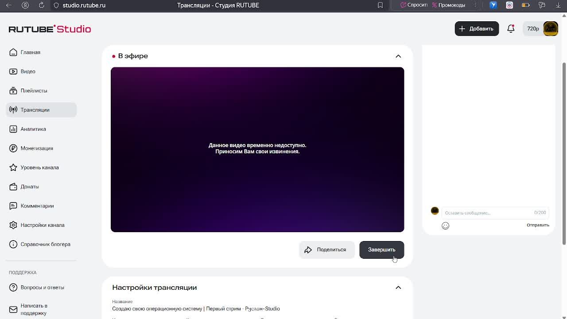
Task: Click the blue Y extension icon
Action: (x=493, y=5)
